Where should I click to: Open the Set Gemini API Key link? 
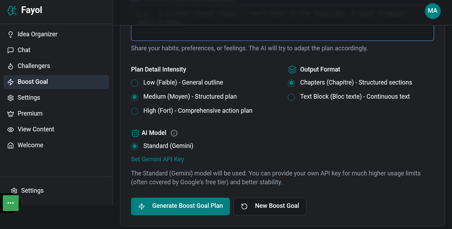[x=157, y=159]
